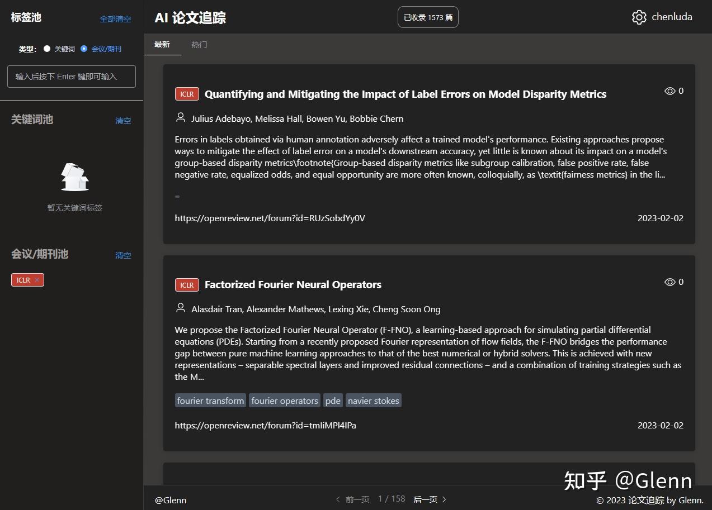Click the 已收录 1573 篇 badge
The image size is (712, 510).
[x=428, y=17]
